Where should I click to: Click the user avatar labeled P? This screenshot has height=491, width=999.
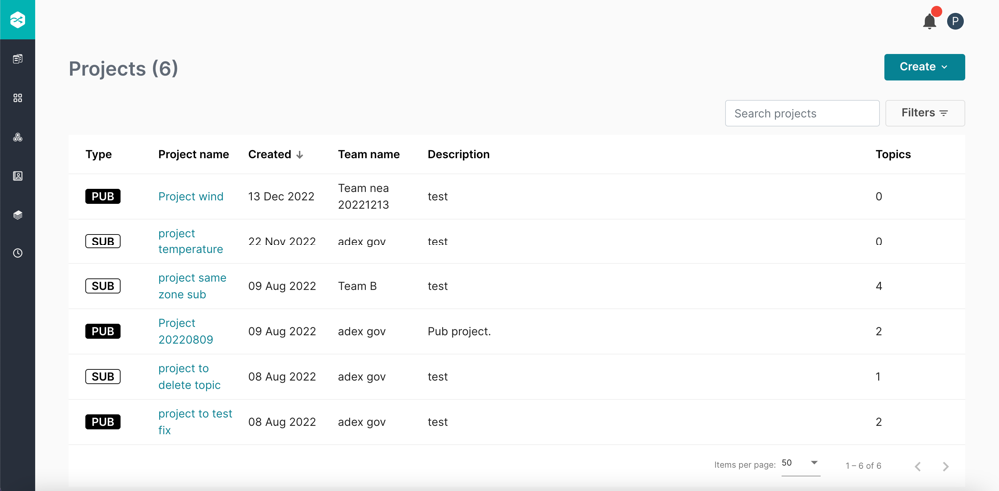[x=955, y=21]
